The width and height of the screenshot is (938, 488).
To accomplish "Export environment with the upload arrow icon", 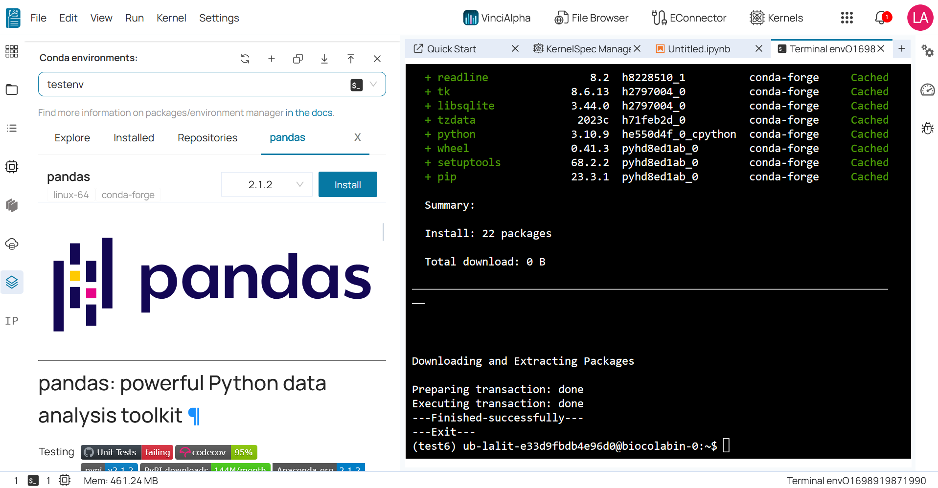I will point(351,59).
